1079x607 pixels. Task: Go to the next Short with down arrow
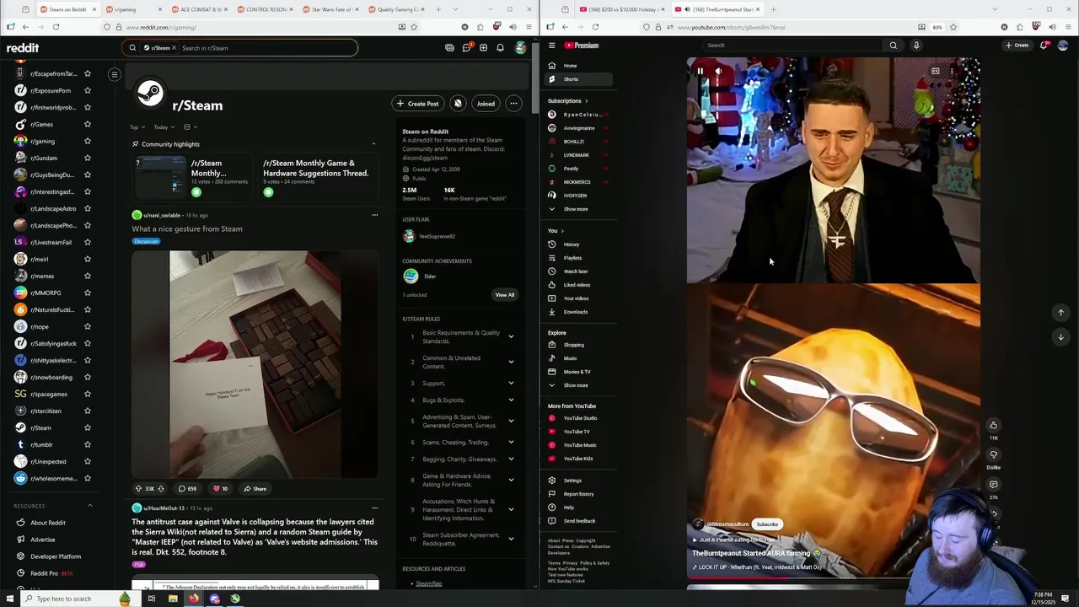point(1061,337)
